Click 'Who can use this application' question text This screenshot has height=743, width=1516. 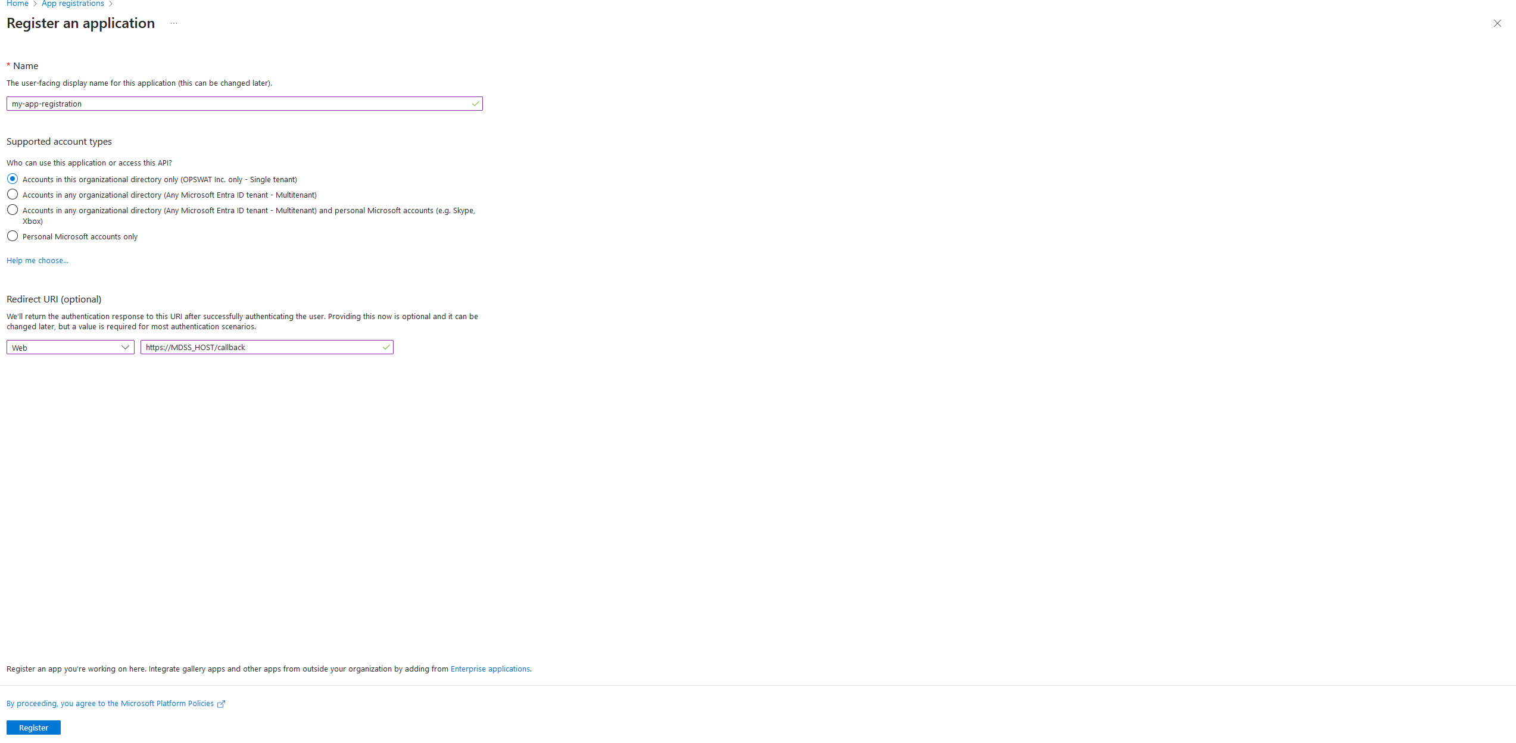point(89,163)
